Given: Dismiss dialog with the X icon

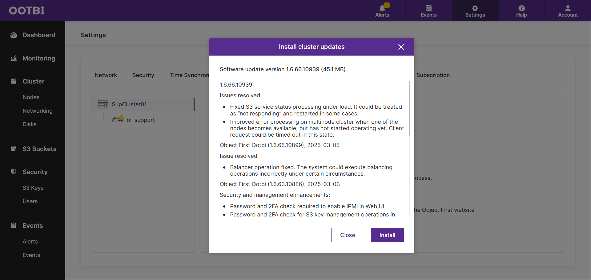Looking at the screenshot, I should tap(401, 47).
